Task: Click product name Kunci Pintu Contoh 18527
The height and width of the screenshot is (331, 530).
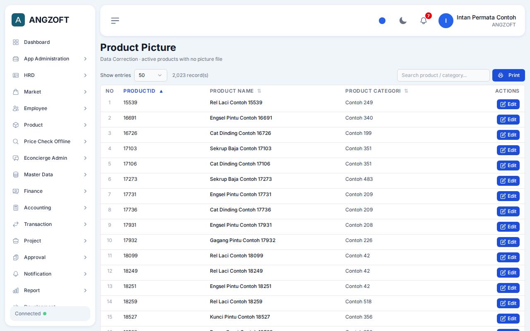Action: point(240,317)
